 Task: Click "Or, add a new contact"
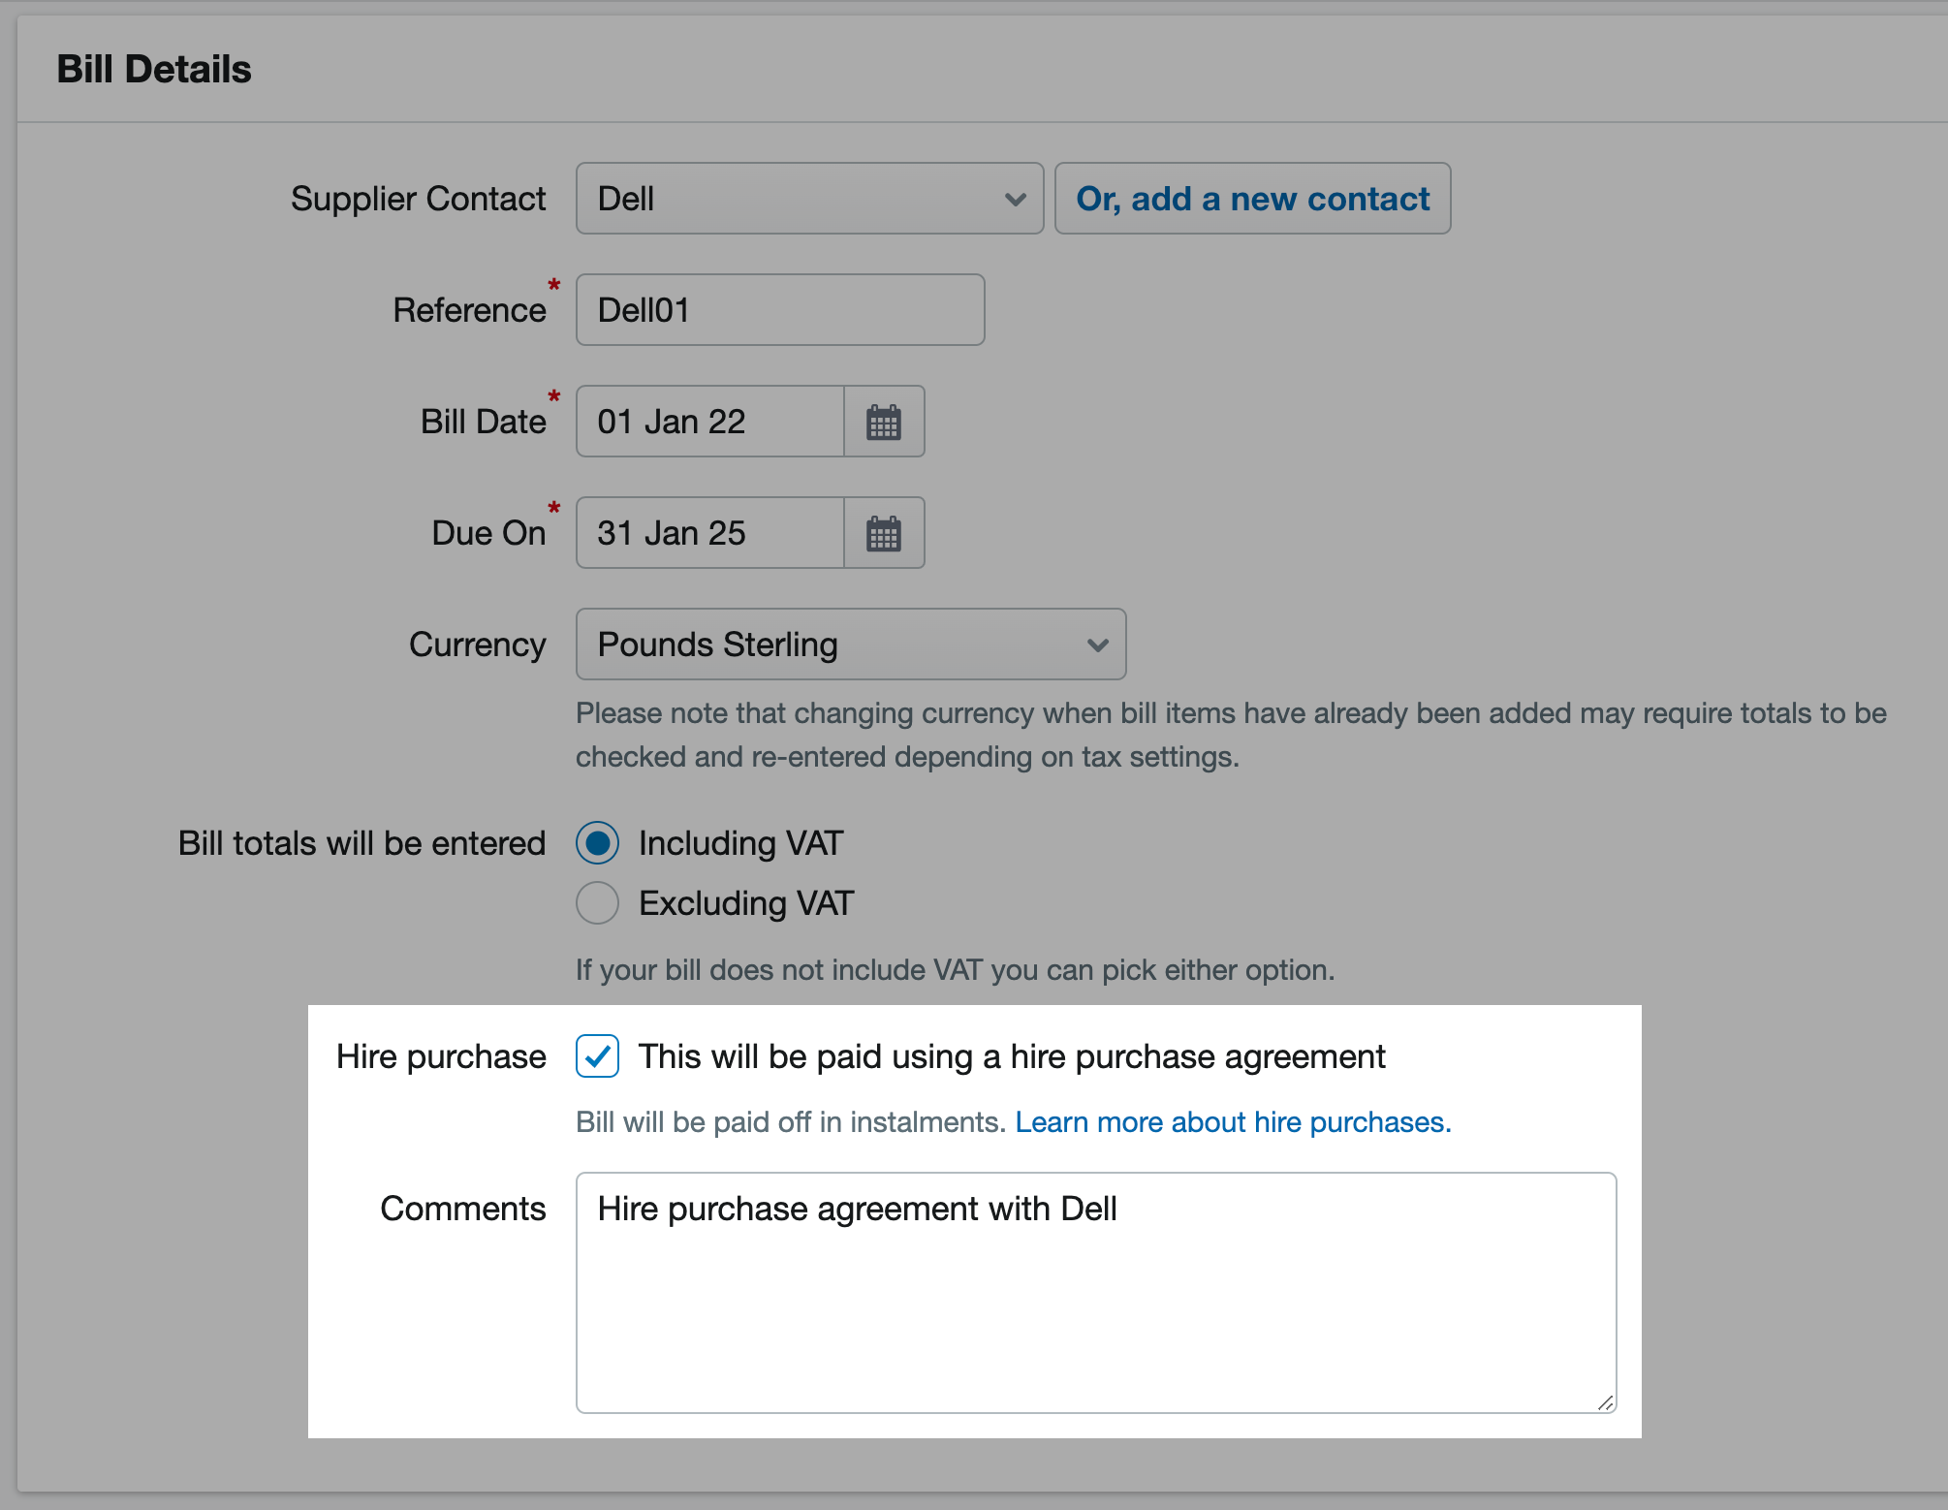(x=1252, y=199)
